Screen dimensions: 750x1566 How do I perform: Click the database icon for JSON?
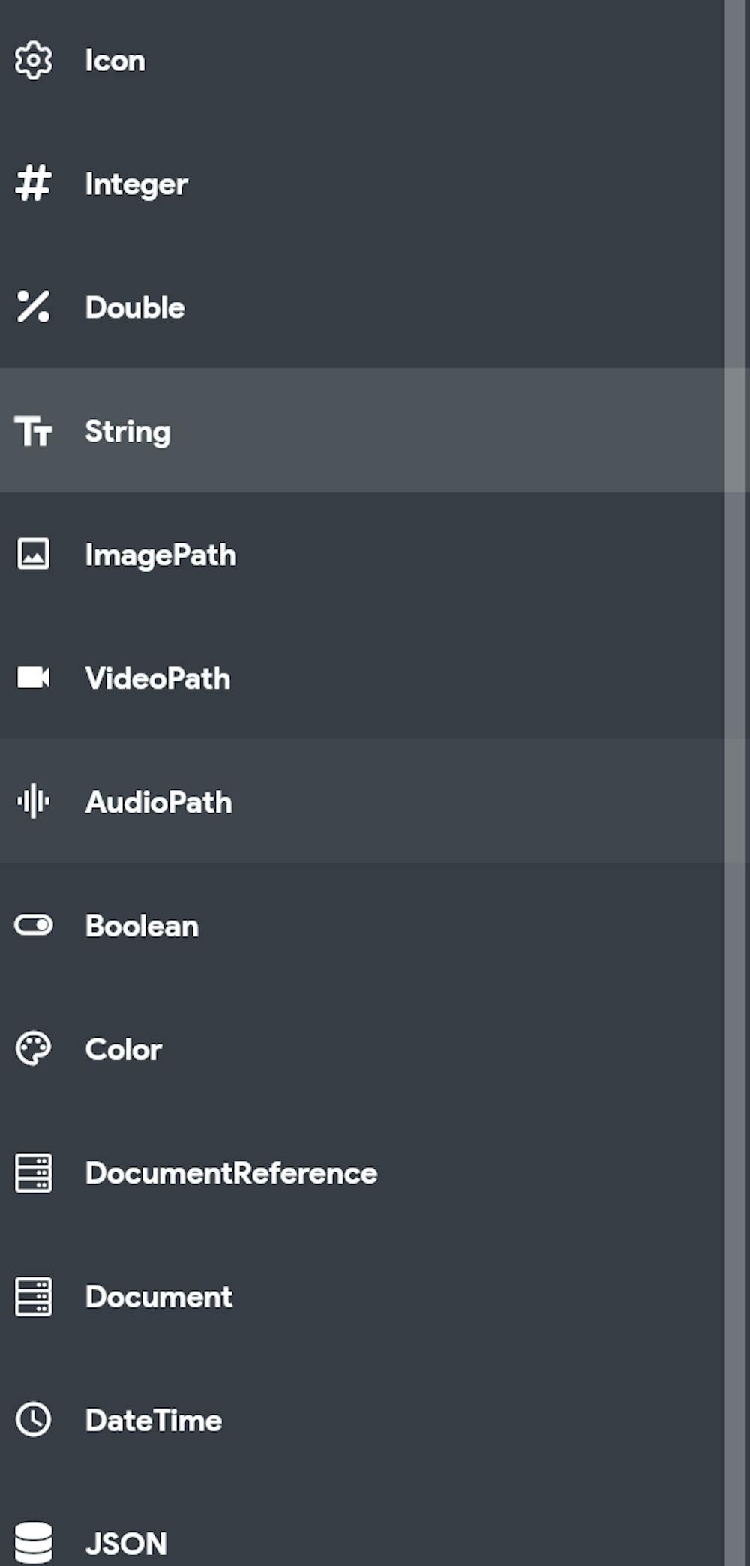coord(34,1543)
